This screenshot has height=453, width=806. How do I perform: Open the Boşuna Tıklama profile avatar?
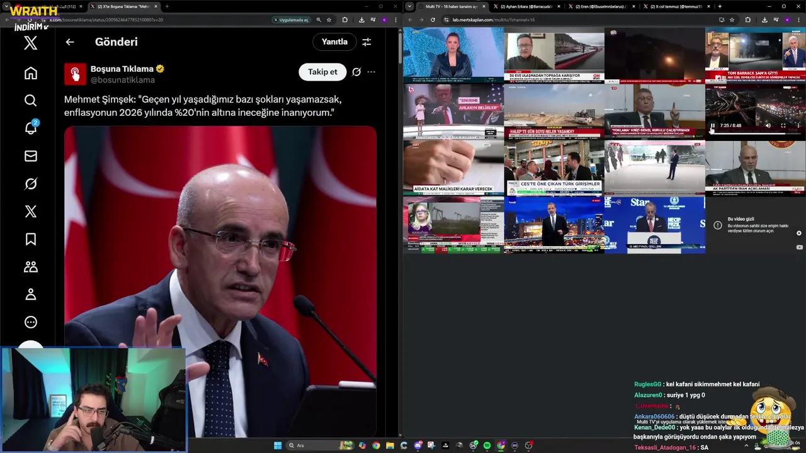coord(75,74)
